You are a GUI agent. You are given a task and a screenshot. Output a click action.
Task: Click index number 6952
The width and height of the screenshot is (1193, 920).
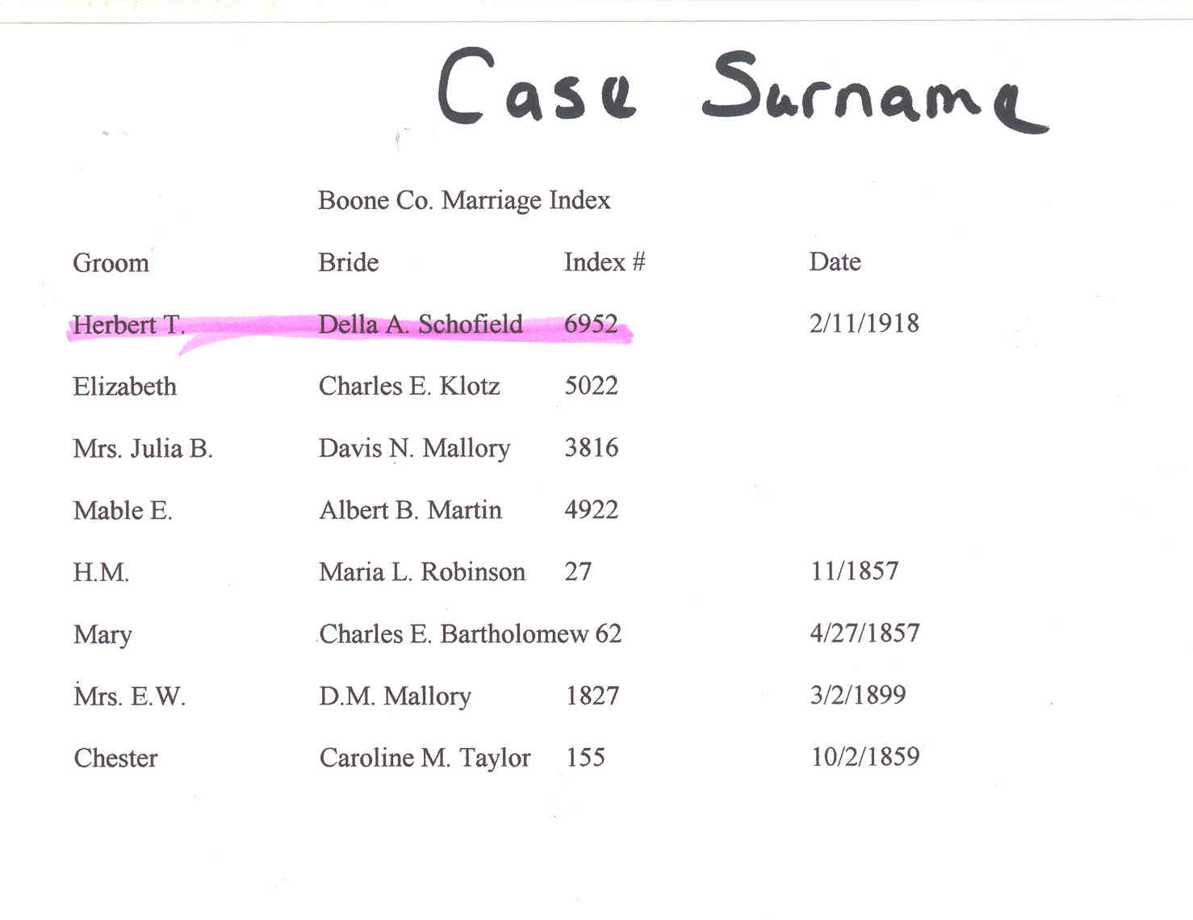(591, 324)
